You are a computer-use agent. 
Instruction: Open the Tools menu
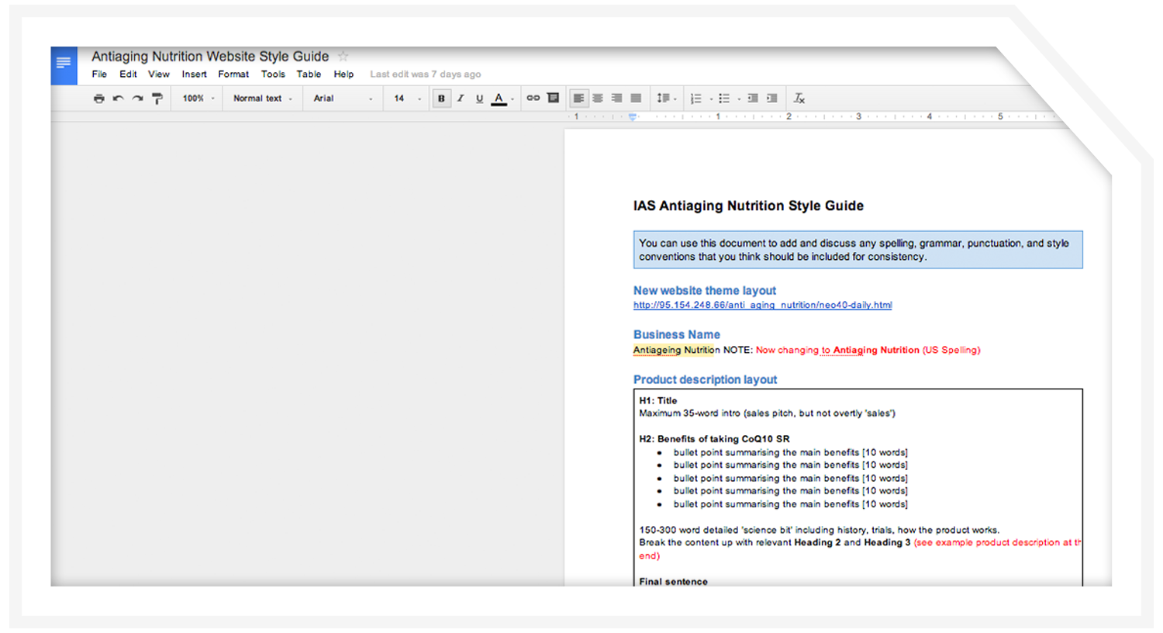[x=273, y=74]
